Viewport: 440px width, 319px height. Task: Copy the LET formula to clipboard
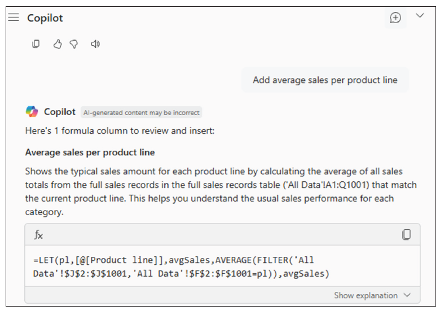[406, 235]
